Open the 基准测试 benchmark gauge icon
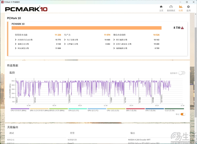Screen dimensions: 197x144 tap(171, 7)
